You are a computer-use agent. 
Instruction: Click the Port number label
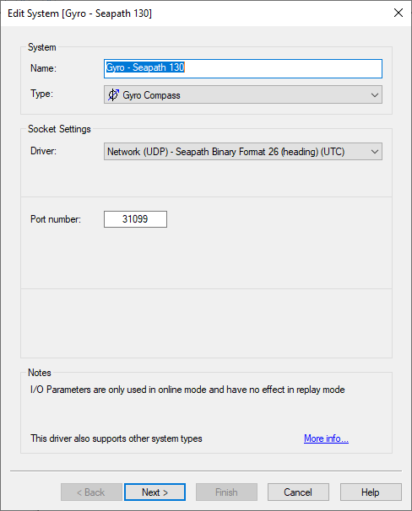tap(56, 219)
